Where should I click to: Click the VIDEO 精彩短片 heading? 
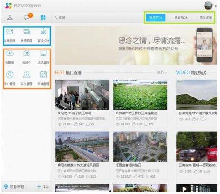click(x=191, y=73)
